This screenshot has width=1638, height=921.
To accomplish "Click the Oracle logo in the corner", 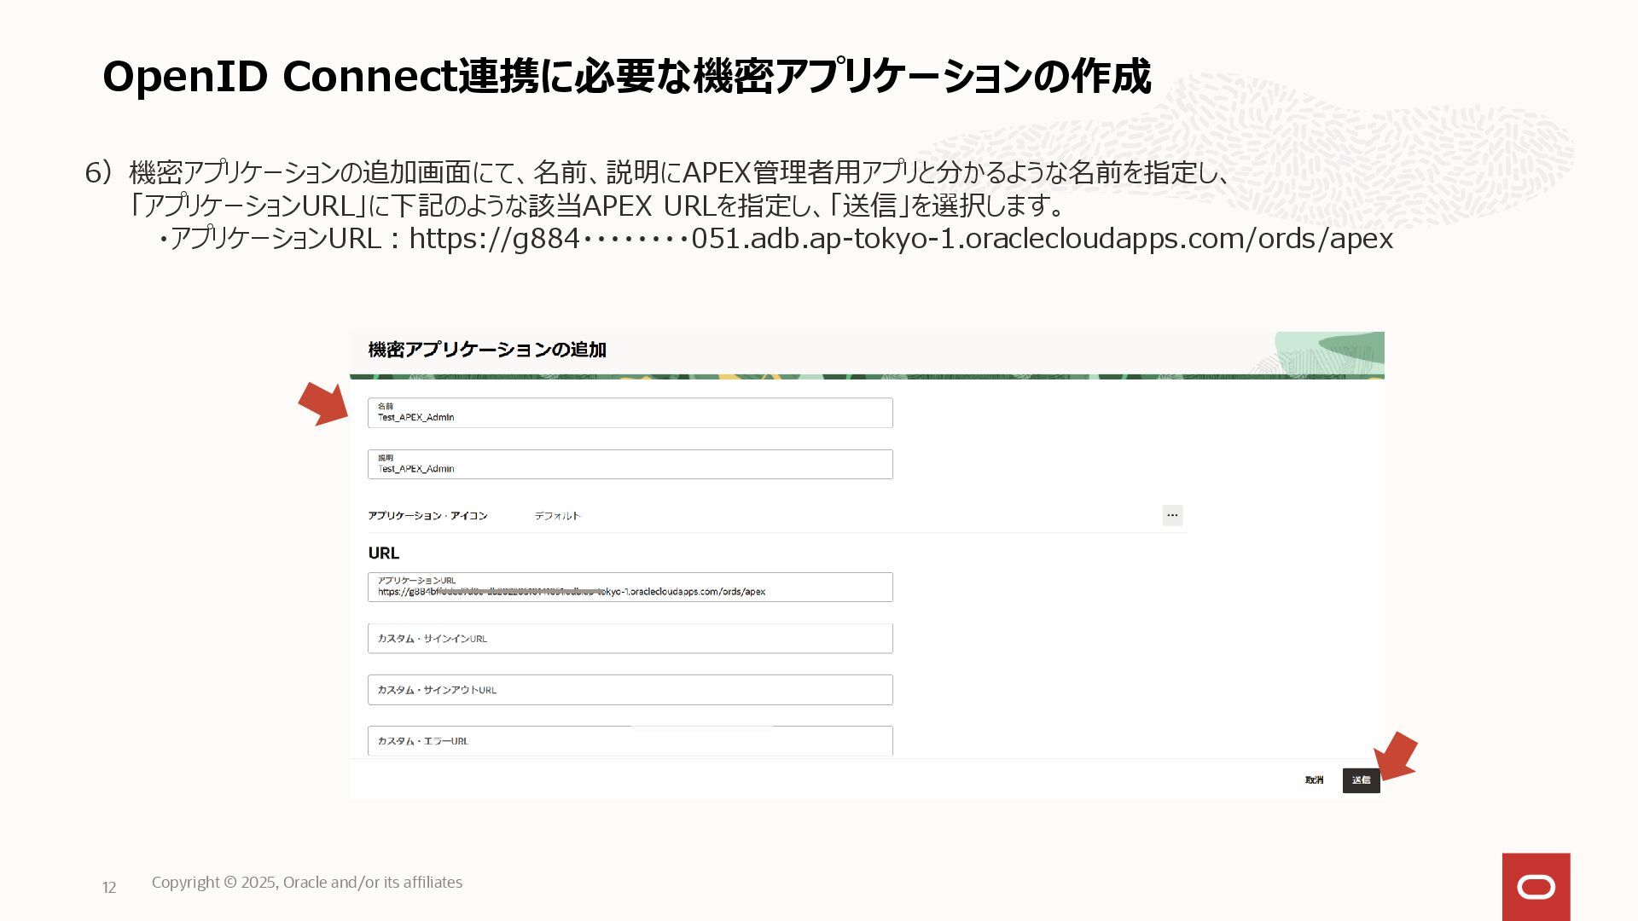I will (x=1536, y=887).
